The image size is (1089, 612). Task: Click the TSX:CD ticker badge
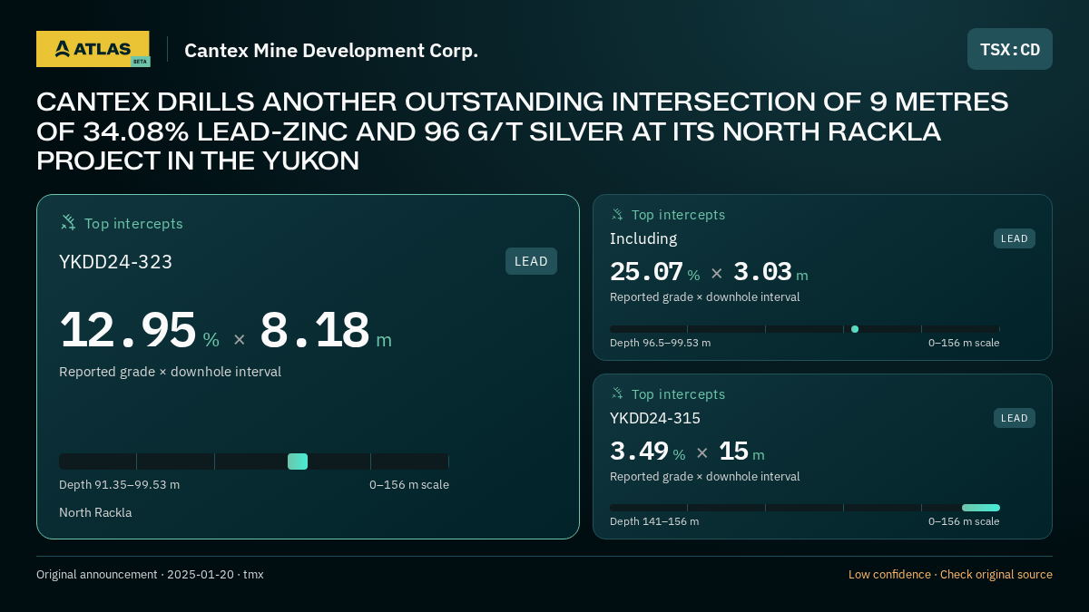pyautogui.click(x=1009, y=49)
